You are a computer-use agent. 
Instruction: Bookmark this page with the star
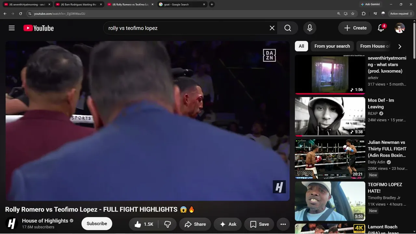[353, 14]
